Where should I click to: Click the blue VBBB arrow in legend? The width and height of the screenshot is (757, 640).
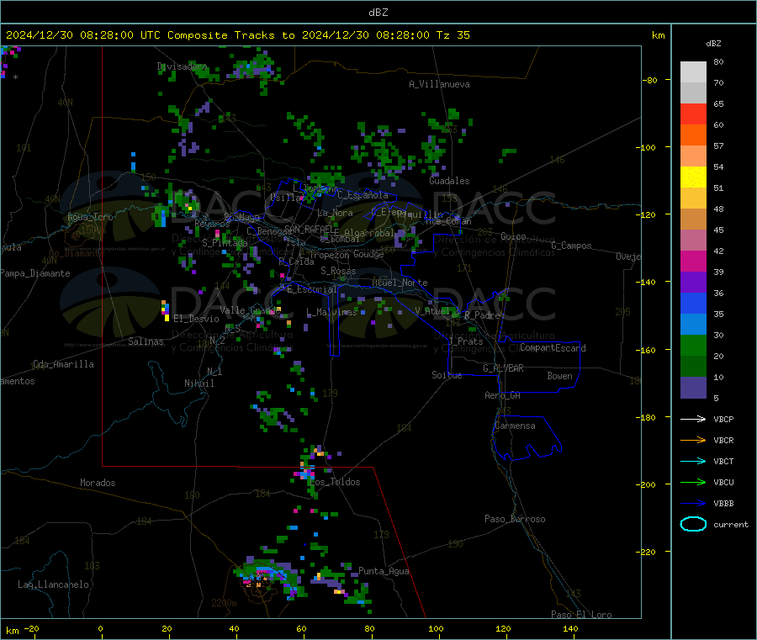[x=693, y=503]
